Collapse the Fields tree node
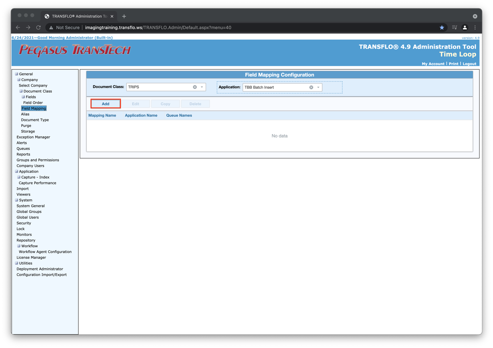This screenshot has width=493, height=348. click(23, 97)
